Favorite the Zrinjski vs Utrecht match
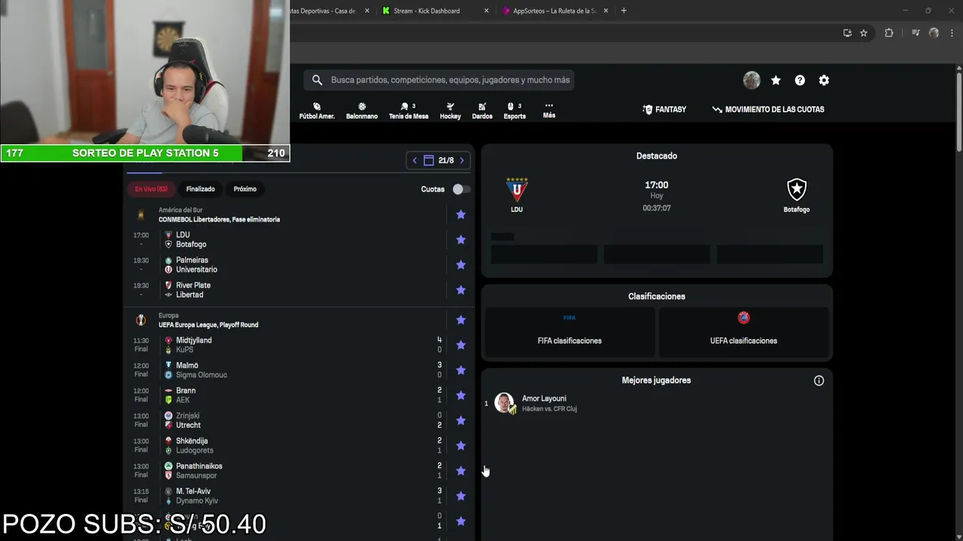Image resolution: width=963 pixels, height=541 pixels. pos(460,421)
